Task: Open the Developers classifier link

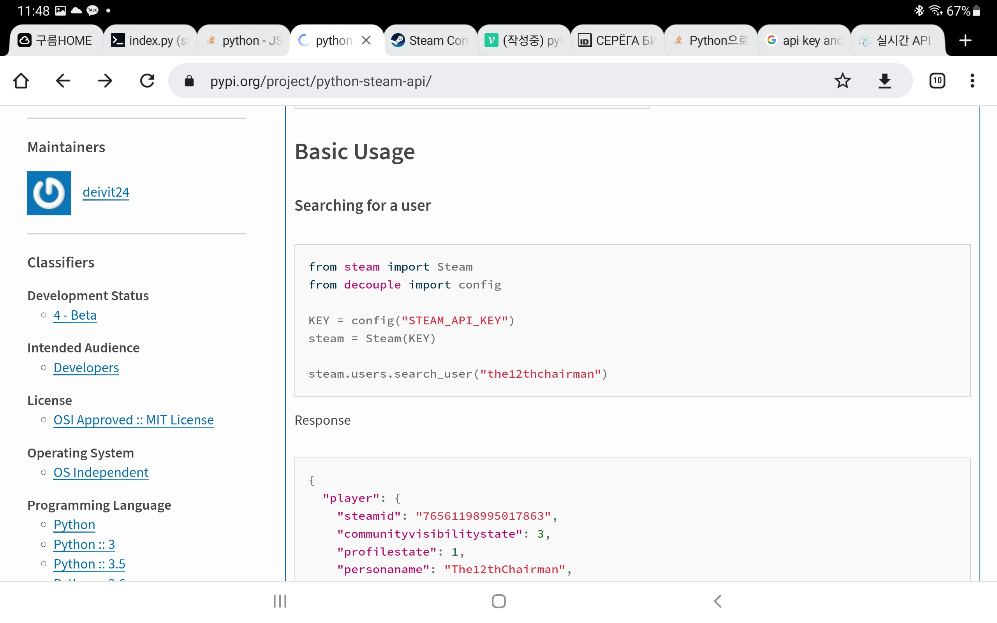Action: [x=86, y=368]
